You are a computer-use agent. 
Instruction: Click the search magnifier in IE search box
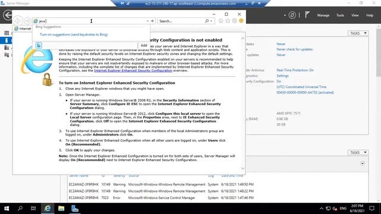click(x=207, y=21)
